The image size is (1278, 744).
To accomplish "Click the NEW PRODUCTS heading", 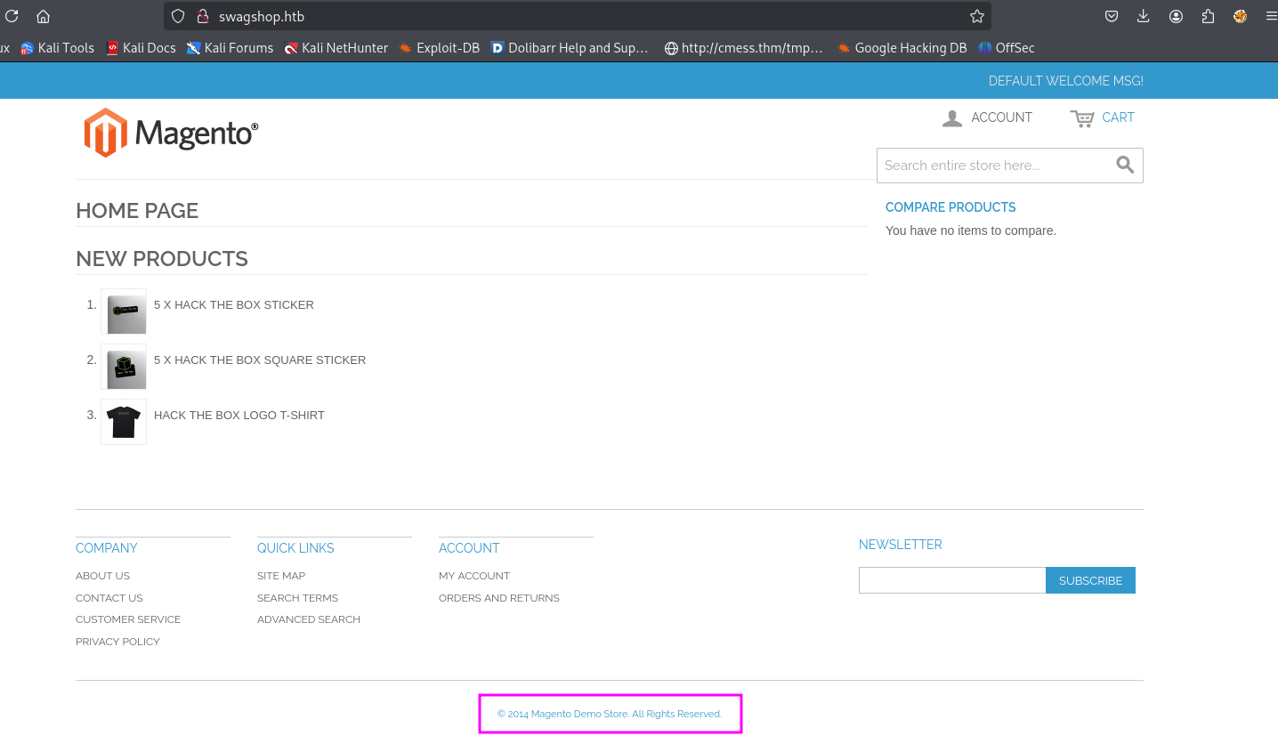I will click(162, 259).
